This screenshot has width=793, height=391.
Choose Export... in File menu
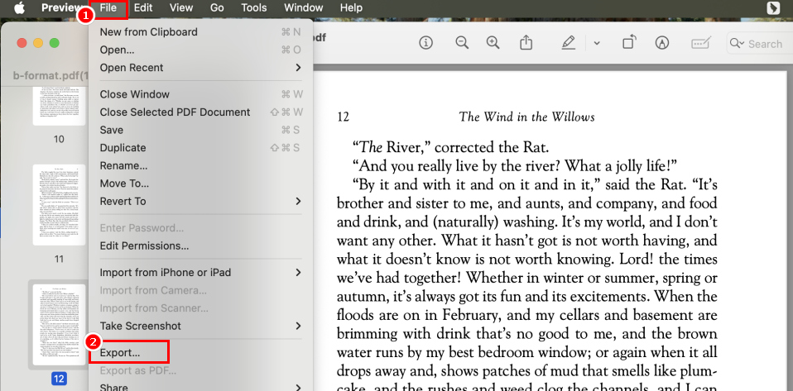201,353
